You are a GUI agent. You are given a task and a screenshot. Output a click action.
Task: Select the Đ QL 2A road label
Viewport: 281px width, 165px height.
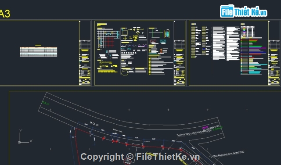[94, 123]
